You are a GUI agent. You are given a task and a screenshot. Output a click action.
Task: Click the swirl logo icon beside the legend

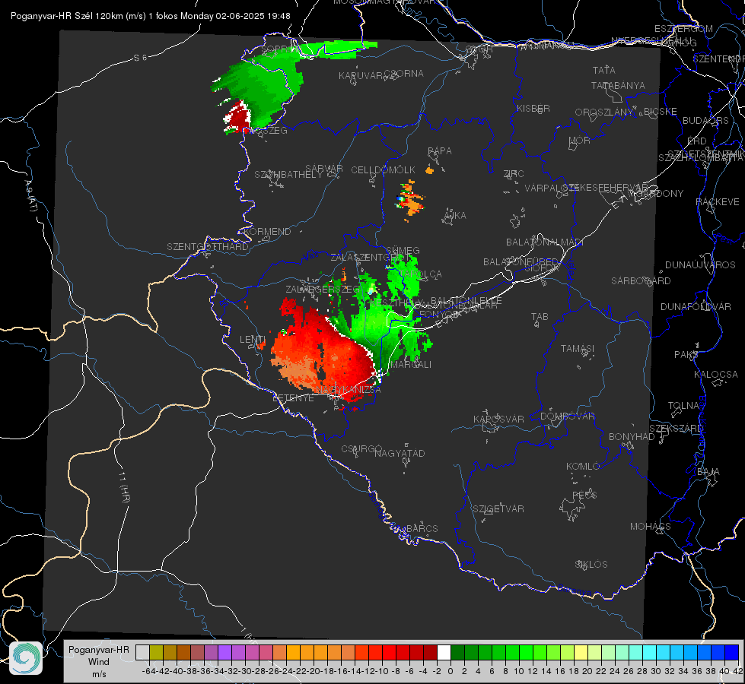[26, 658]
